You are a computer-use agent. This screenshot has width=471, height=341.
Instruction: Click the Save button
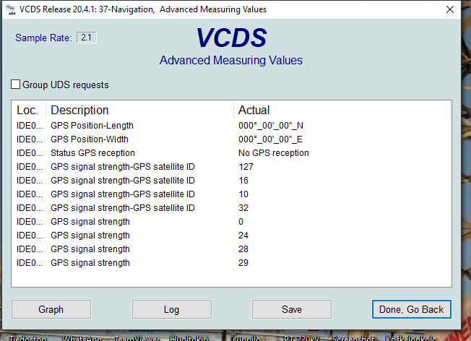tap(292, 309)
